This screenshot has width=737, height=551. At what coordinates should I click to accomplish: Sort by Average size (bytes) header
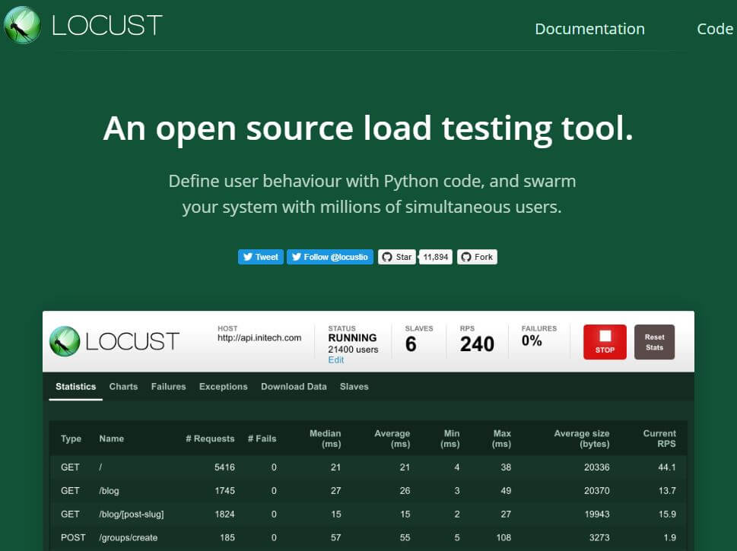(x=582, y=439)
